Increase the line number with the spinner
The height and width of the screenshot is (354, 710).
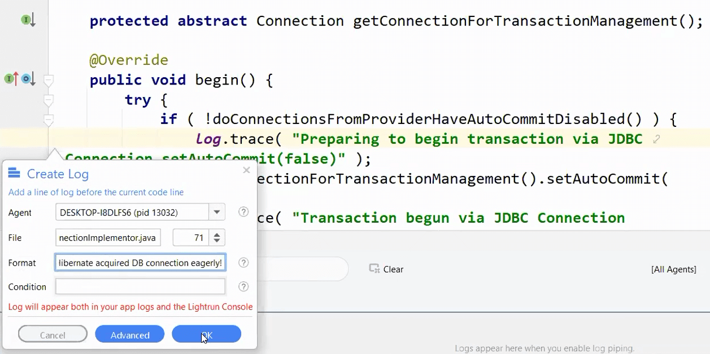[x=217, y=234]
